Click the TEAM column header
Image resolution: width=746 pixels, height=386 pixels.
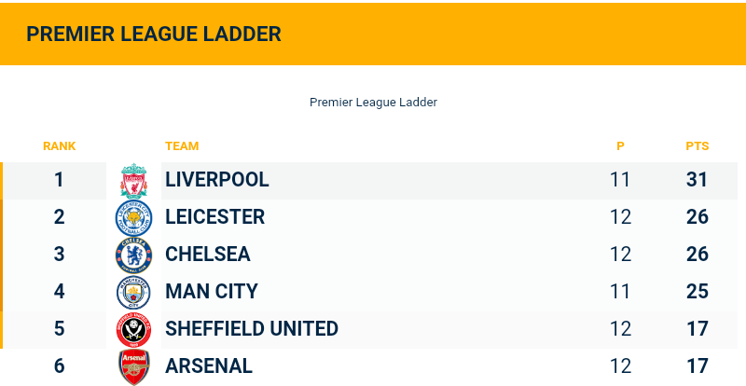point(182,146)
